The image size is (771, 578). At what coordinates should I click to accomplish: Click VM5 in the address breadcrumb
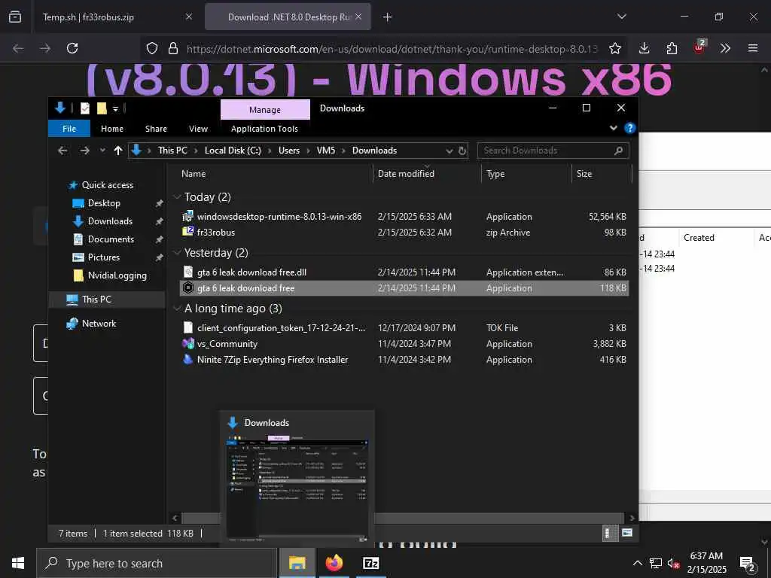click(325, 151)
